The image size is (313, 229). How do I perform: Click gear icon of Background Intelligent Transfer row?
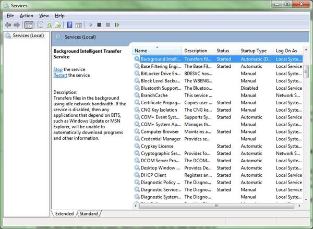[x=137, y=59]
